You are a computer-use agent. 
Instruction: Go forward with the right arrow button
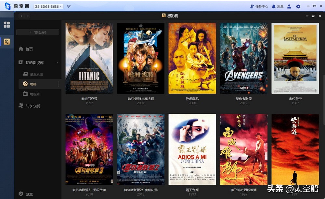[x=27, y=16]
